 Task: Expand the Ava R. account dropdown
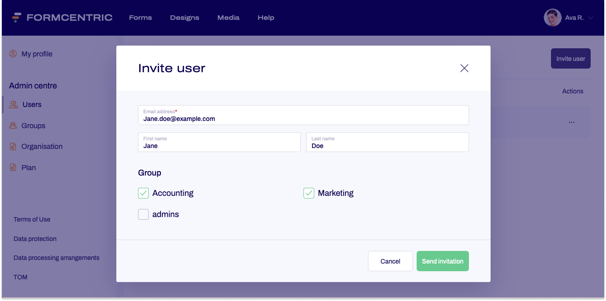point(592,18)
